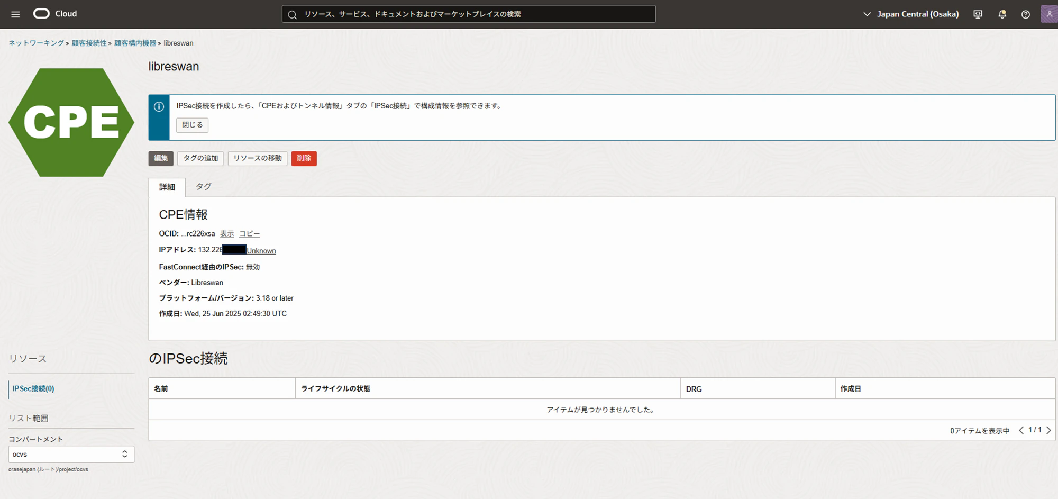Click the libreswan breadcrumb text
Screen dimensions: 1058x499
tap(178, 43)
